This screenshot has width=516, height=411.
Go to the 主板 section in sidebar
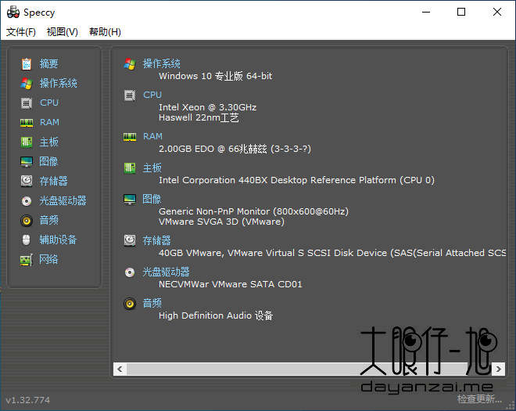(48, 142)
